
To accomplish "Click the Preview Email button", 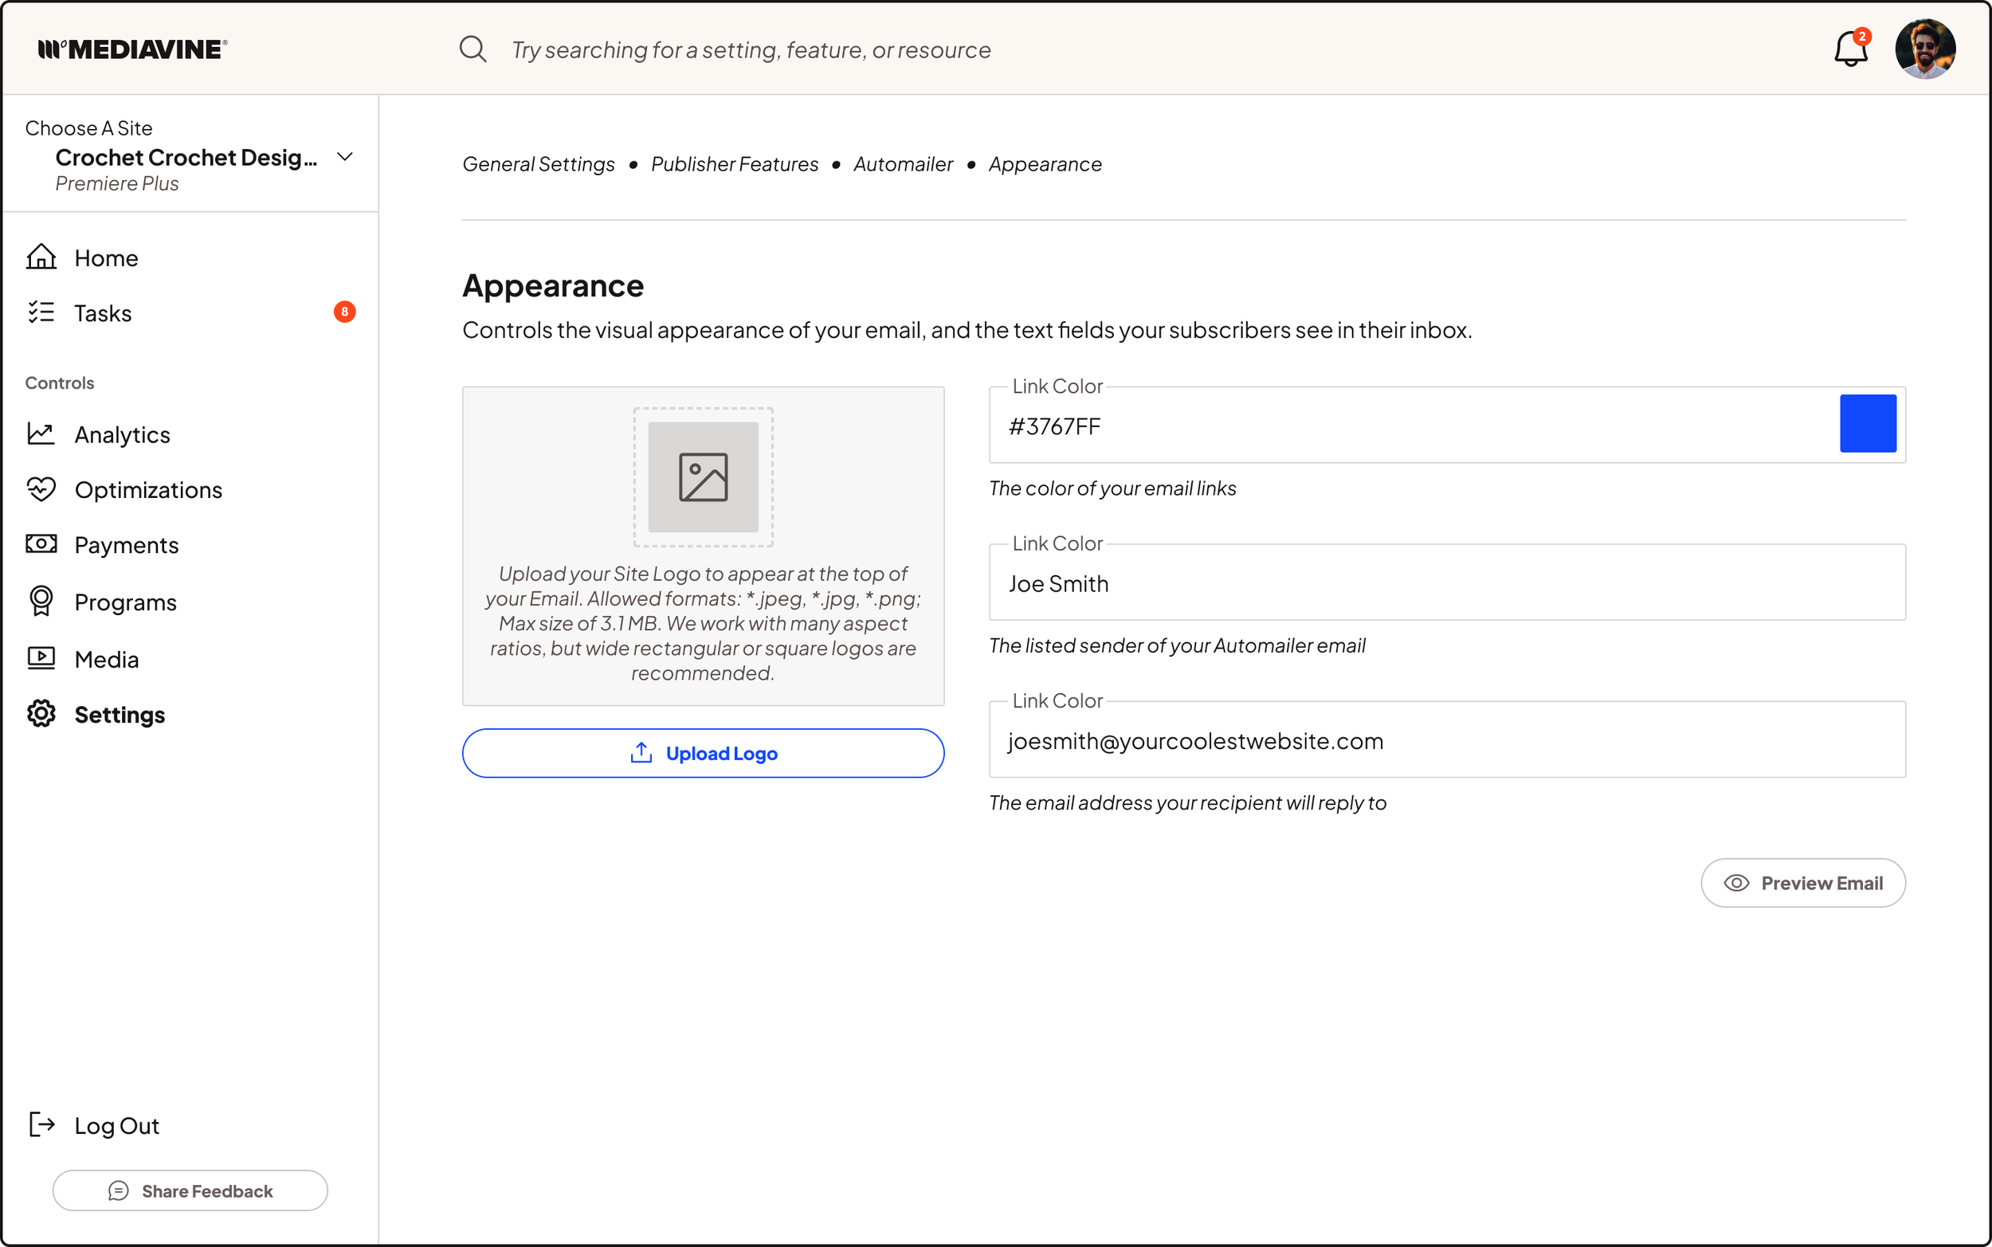I will click(1802, 884).
